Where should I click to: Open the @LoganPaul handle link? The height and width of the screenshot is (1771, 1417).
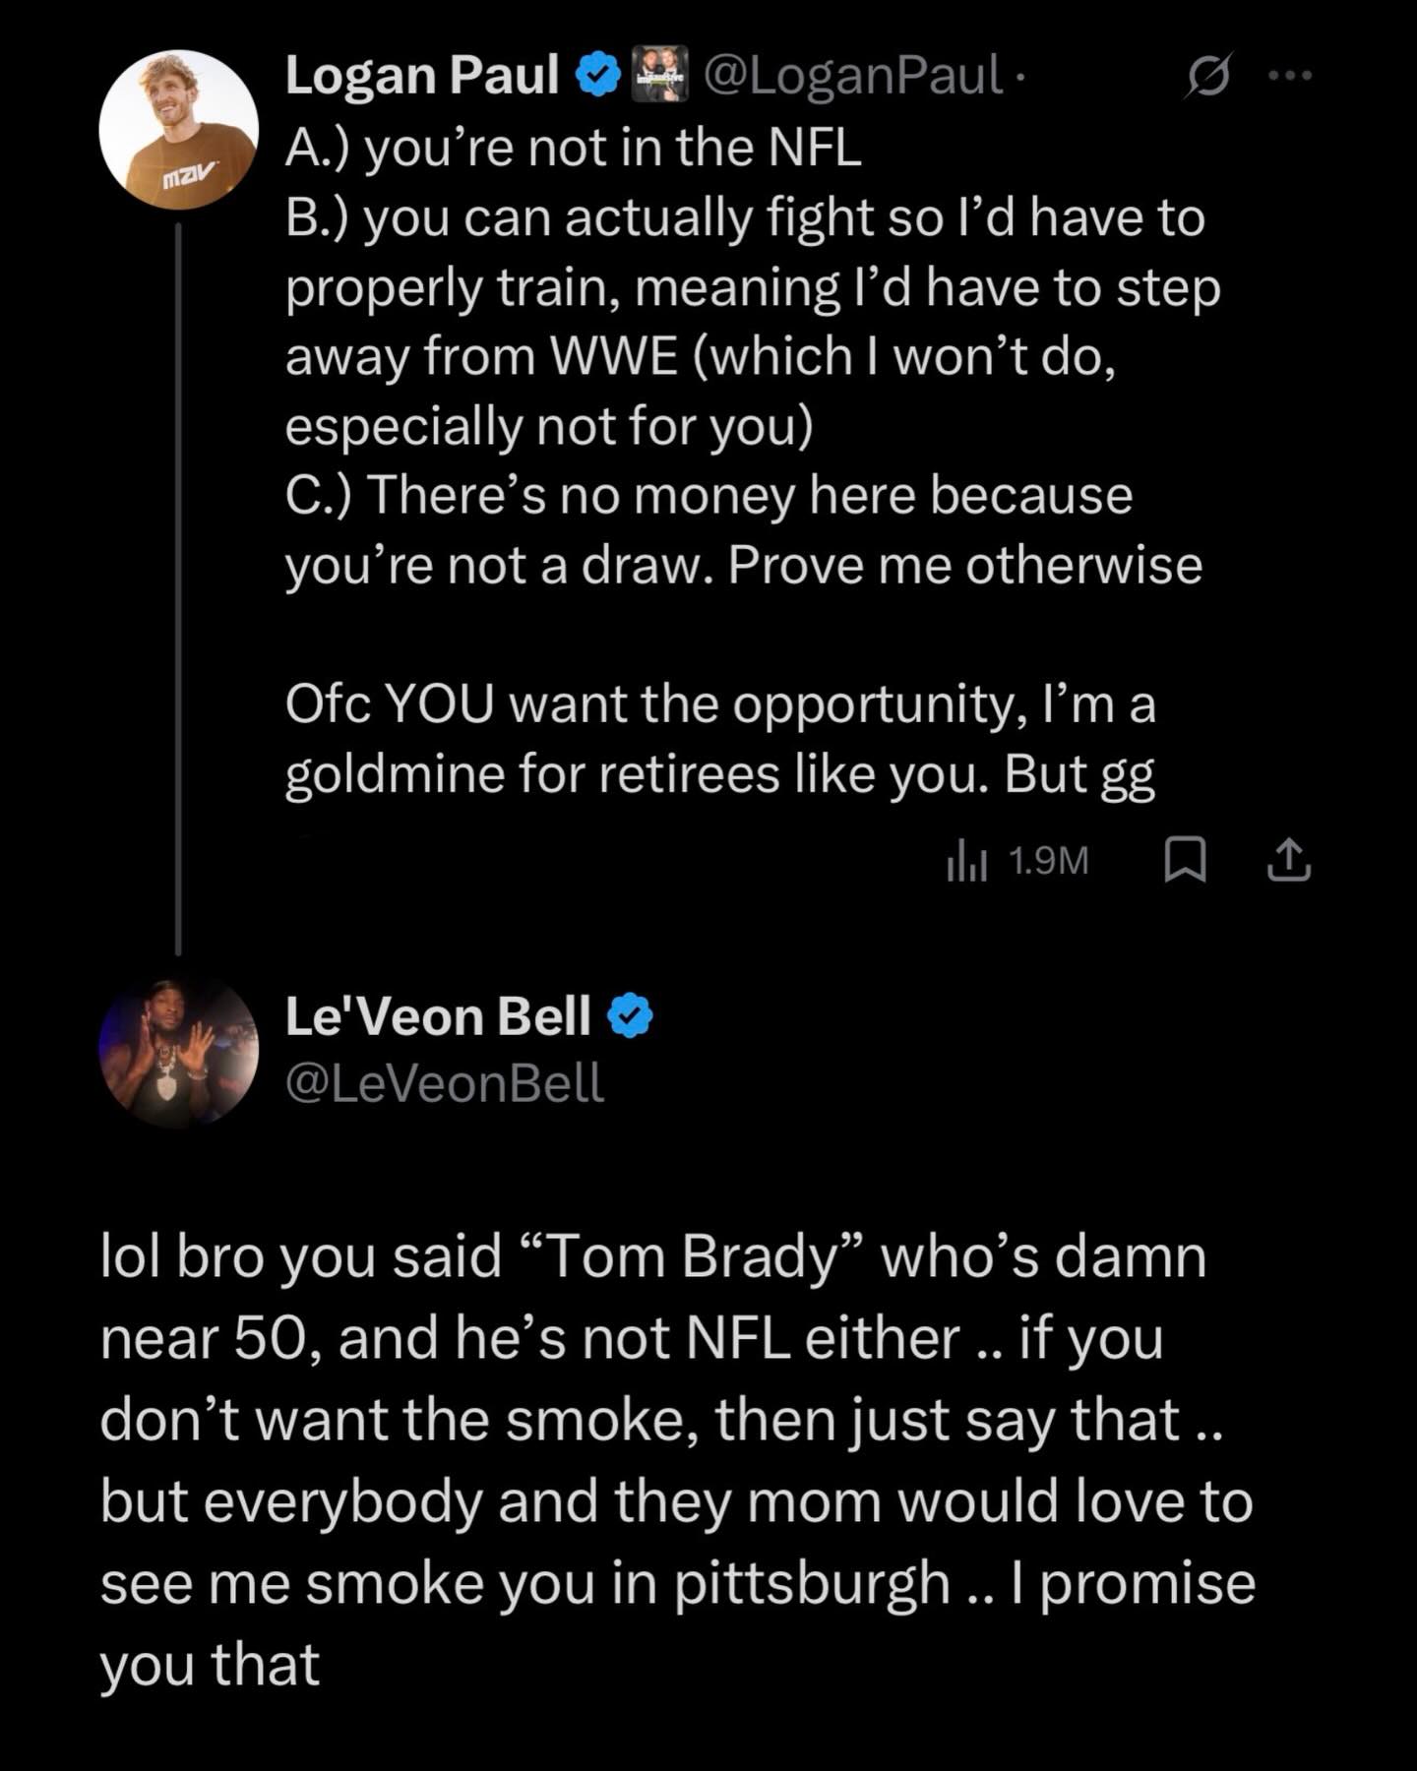(x=853, y=75)
